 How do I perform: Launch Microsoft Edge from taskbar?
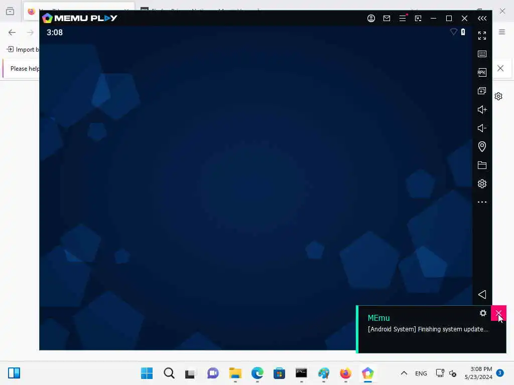258,373
